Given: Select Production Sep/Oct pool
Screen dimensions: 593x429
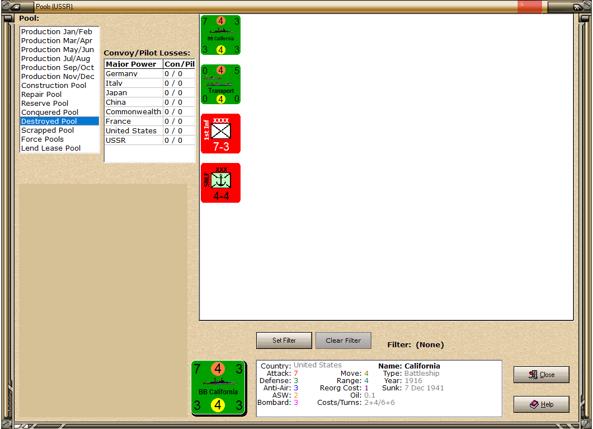Looking at the screenshot, I should pyautogui.click(x=59, y=67).
